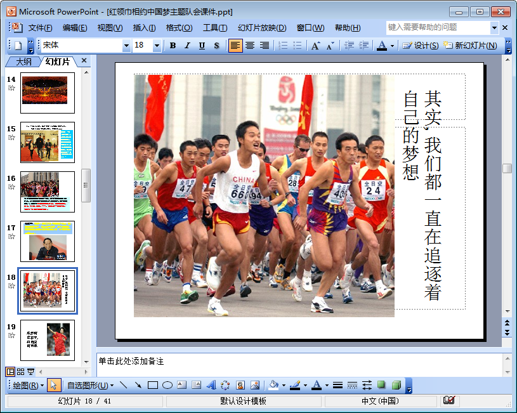Insert clip art
Image resolution: width=517 pixels, height=413 pixels.
(240, 385)
